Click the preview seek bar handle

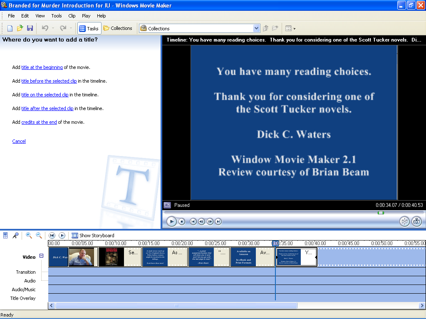(x=381, y=213)
